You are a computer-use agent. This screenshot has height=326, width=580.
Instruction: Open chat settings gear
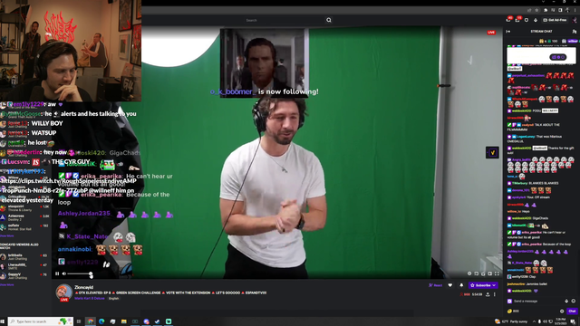[x=562, y=312]
